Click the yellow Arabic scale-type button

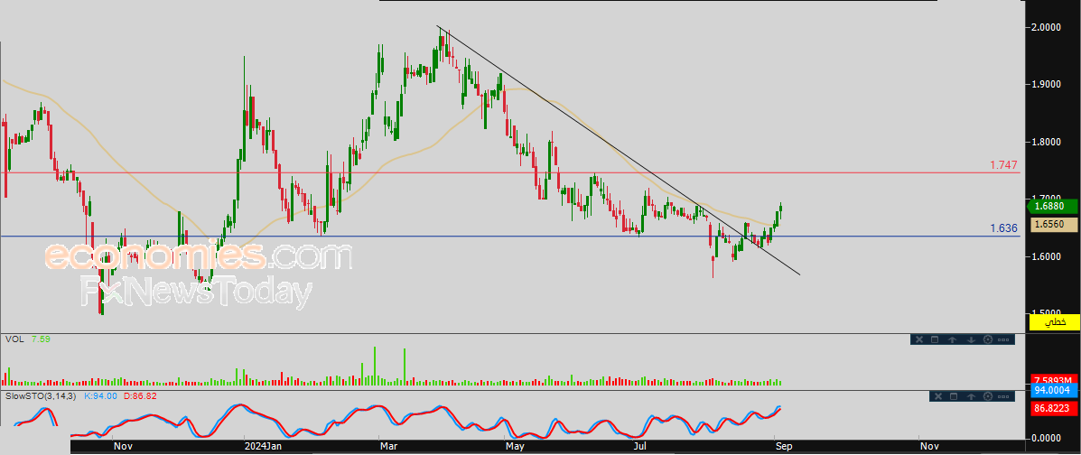(x=1054, y=322)
